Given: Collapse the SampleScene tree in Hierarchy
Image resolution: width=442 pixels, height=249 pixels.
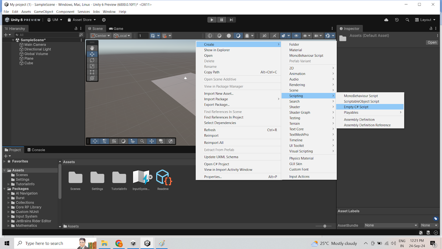Looking at the screenshot, I should pyautogui.click(x=13, y=40).
